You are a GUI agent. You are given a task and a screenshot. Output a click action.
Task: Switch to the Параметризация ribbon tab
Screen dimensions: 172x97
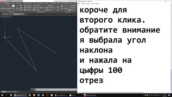[x=28, y=3]
